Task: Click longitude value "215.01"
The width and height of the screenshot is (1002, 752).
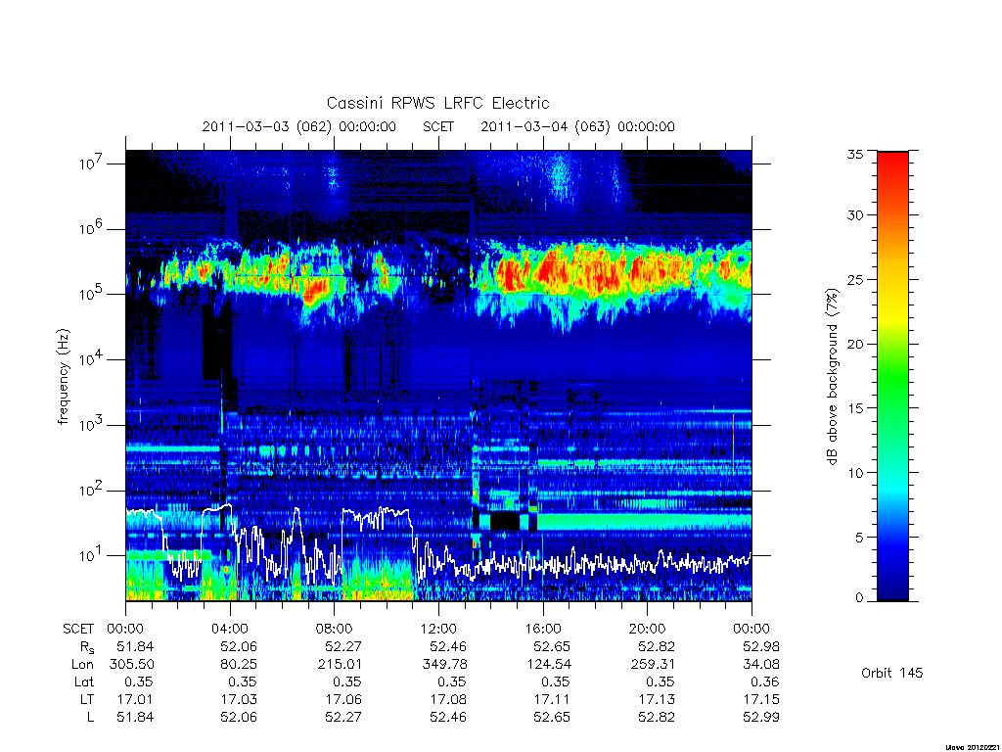Action: coord(340,665)
